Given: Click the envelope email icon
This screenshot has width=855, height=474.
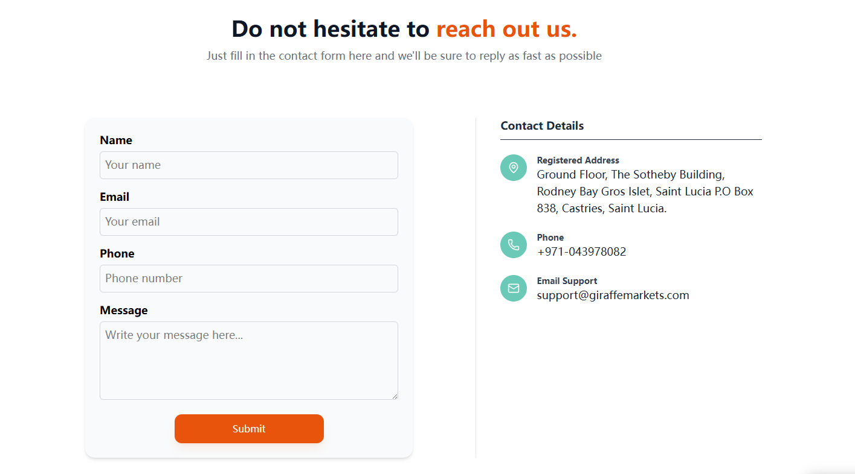Looking at the screenshot, I should click(514, 288).
